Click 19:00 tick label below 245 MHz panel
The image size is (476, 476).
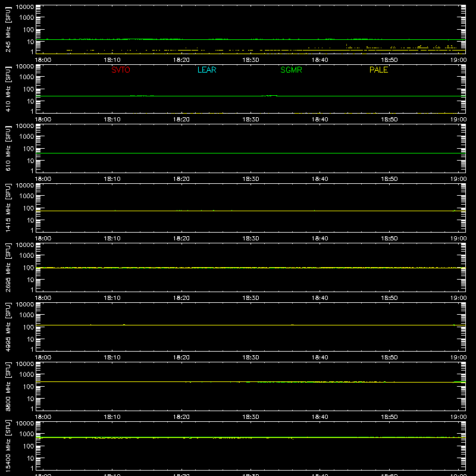(458, 60)
